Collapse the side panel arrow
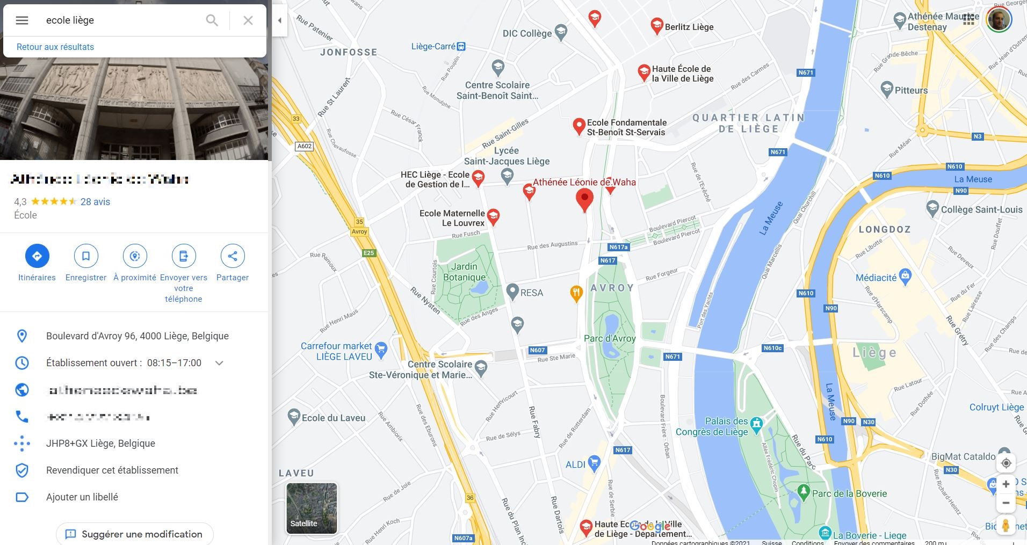The width and height of the screenshot is (1027, 545). click(x=279, y=20)
